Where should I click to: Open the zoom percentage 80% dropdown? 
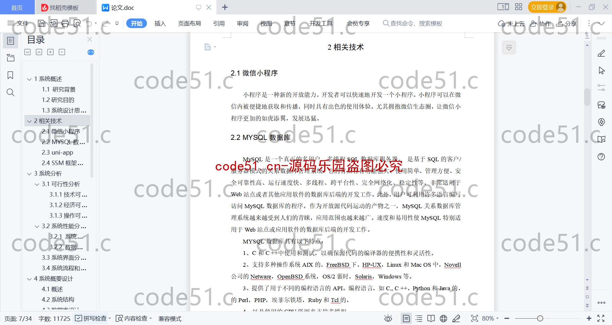[490, 318]
